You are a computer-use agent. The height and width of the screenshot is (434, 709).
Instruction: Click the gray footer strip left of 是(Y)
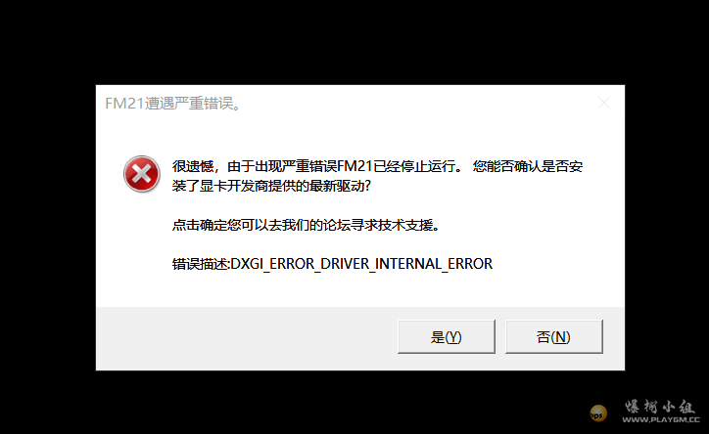tap(247, 338)
